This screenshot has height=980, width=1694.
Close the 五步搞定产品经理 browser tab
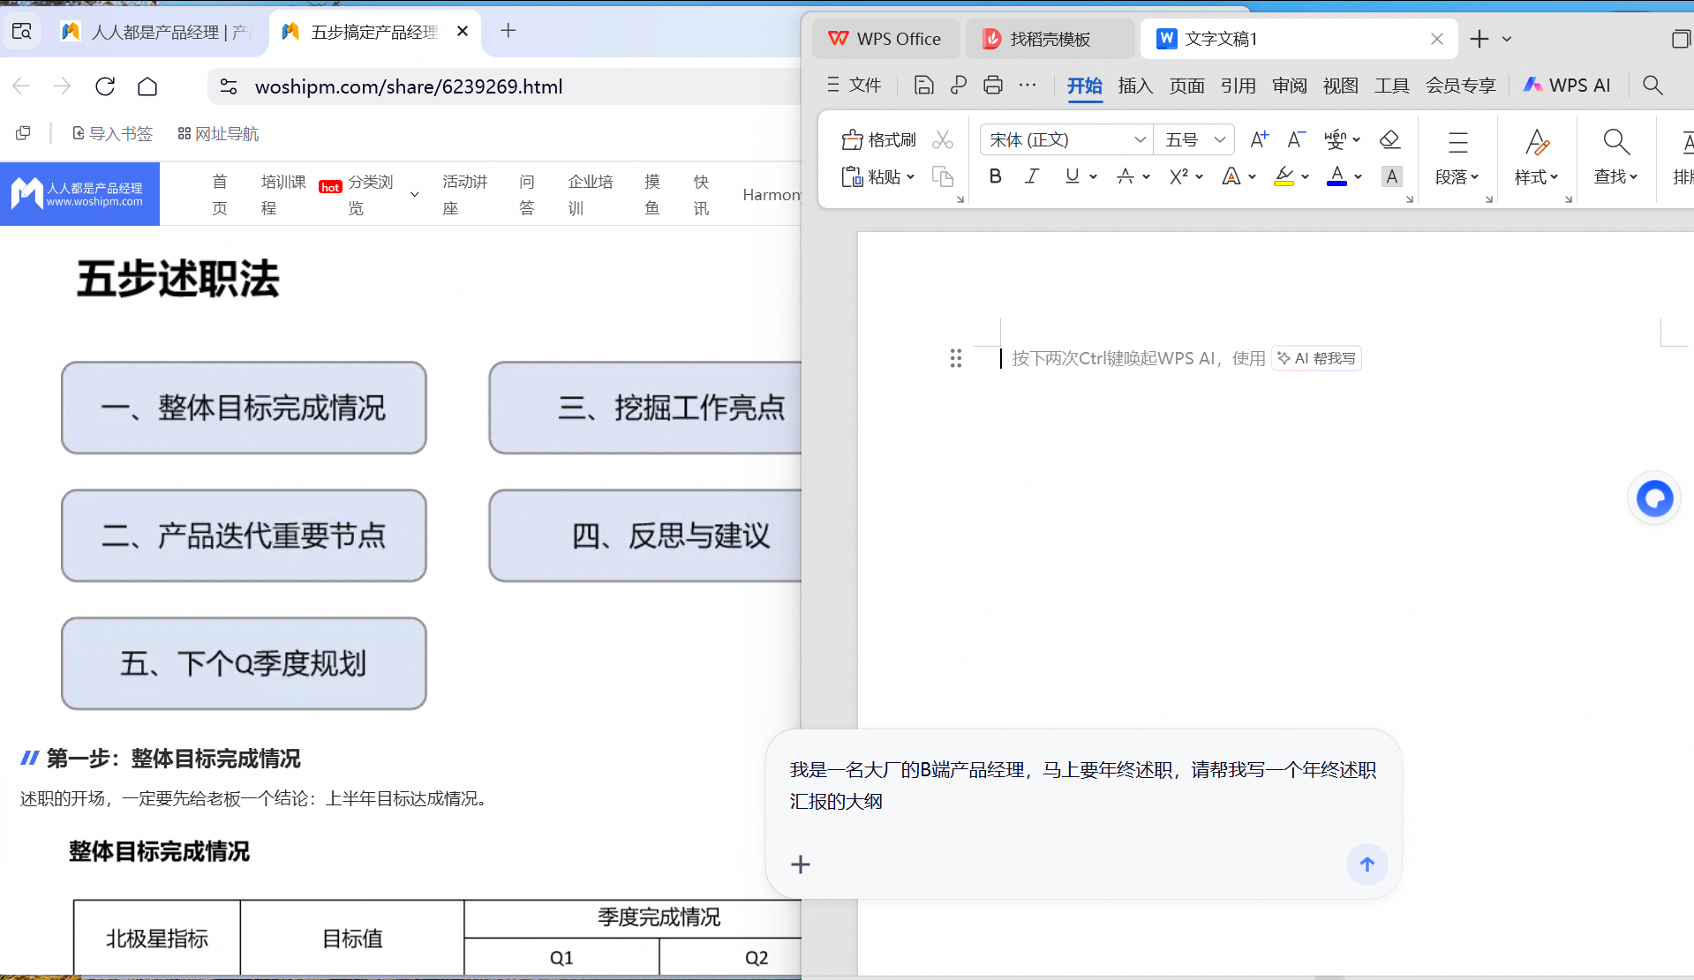[x=463, y=31]
